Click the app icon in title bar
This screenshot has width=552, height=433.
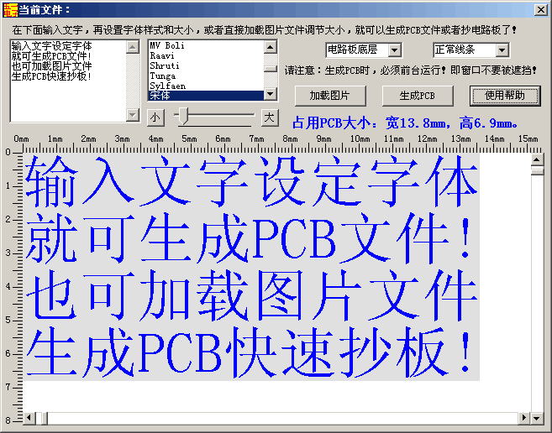pyautogui.click(x=9, y=8)
